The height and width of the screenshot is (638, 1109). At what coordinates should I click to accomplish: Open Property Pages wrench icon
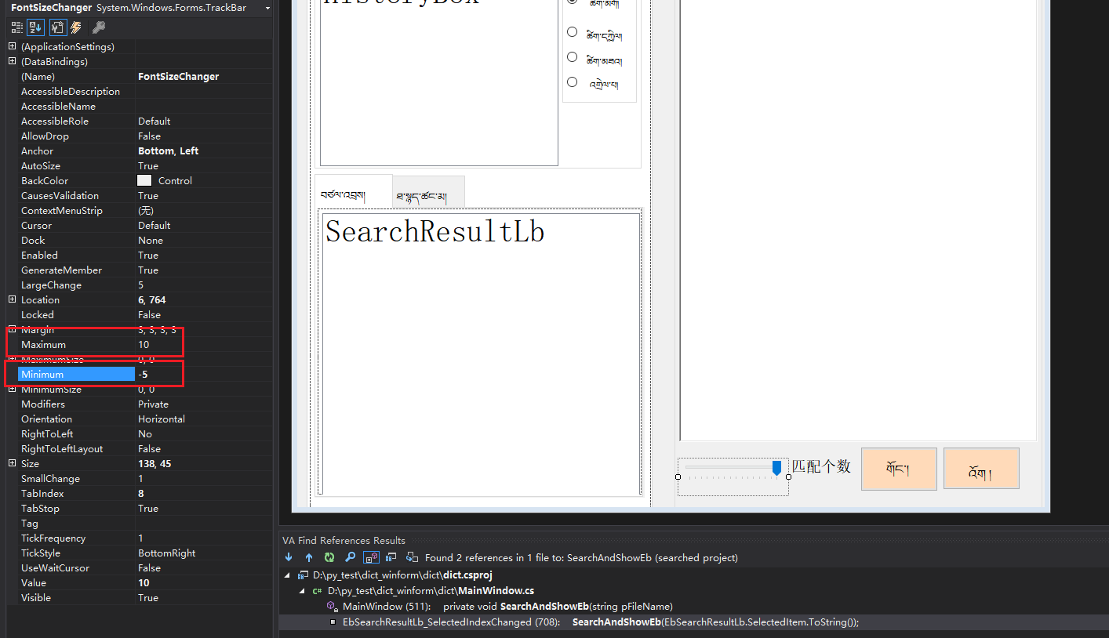(98, 27)
